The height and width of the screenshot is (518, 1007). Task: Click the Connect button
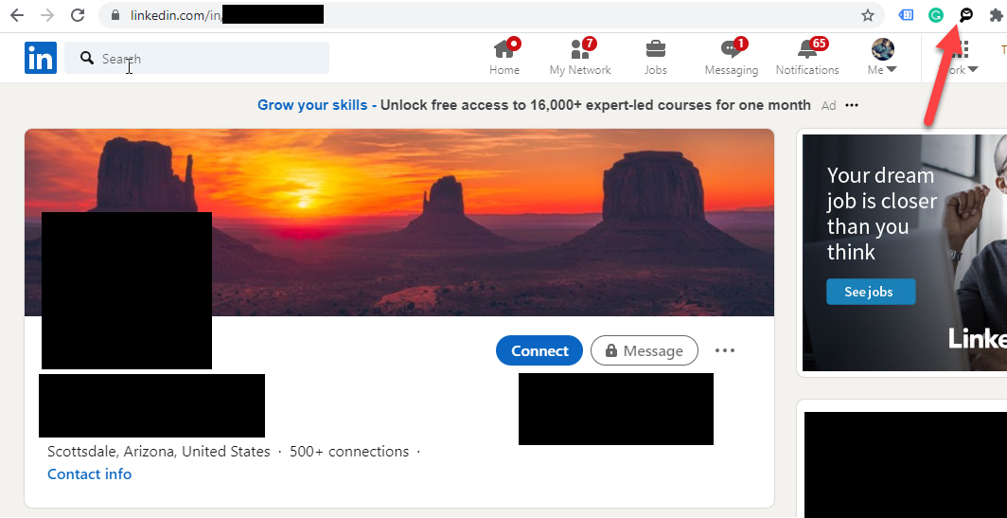539,350
